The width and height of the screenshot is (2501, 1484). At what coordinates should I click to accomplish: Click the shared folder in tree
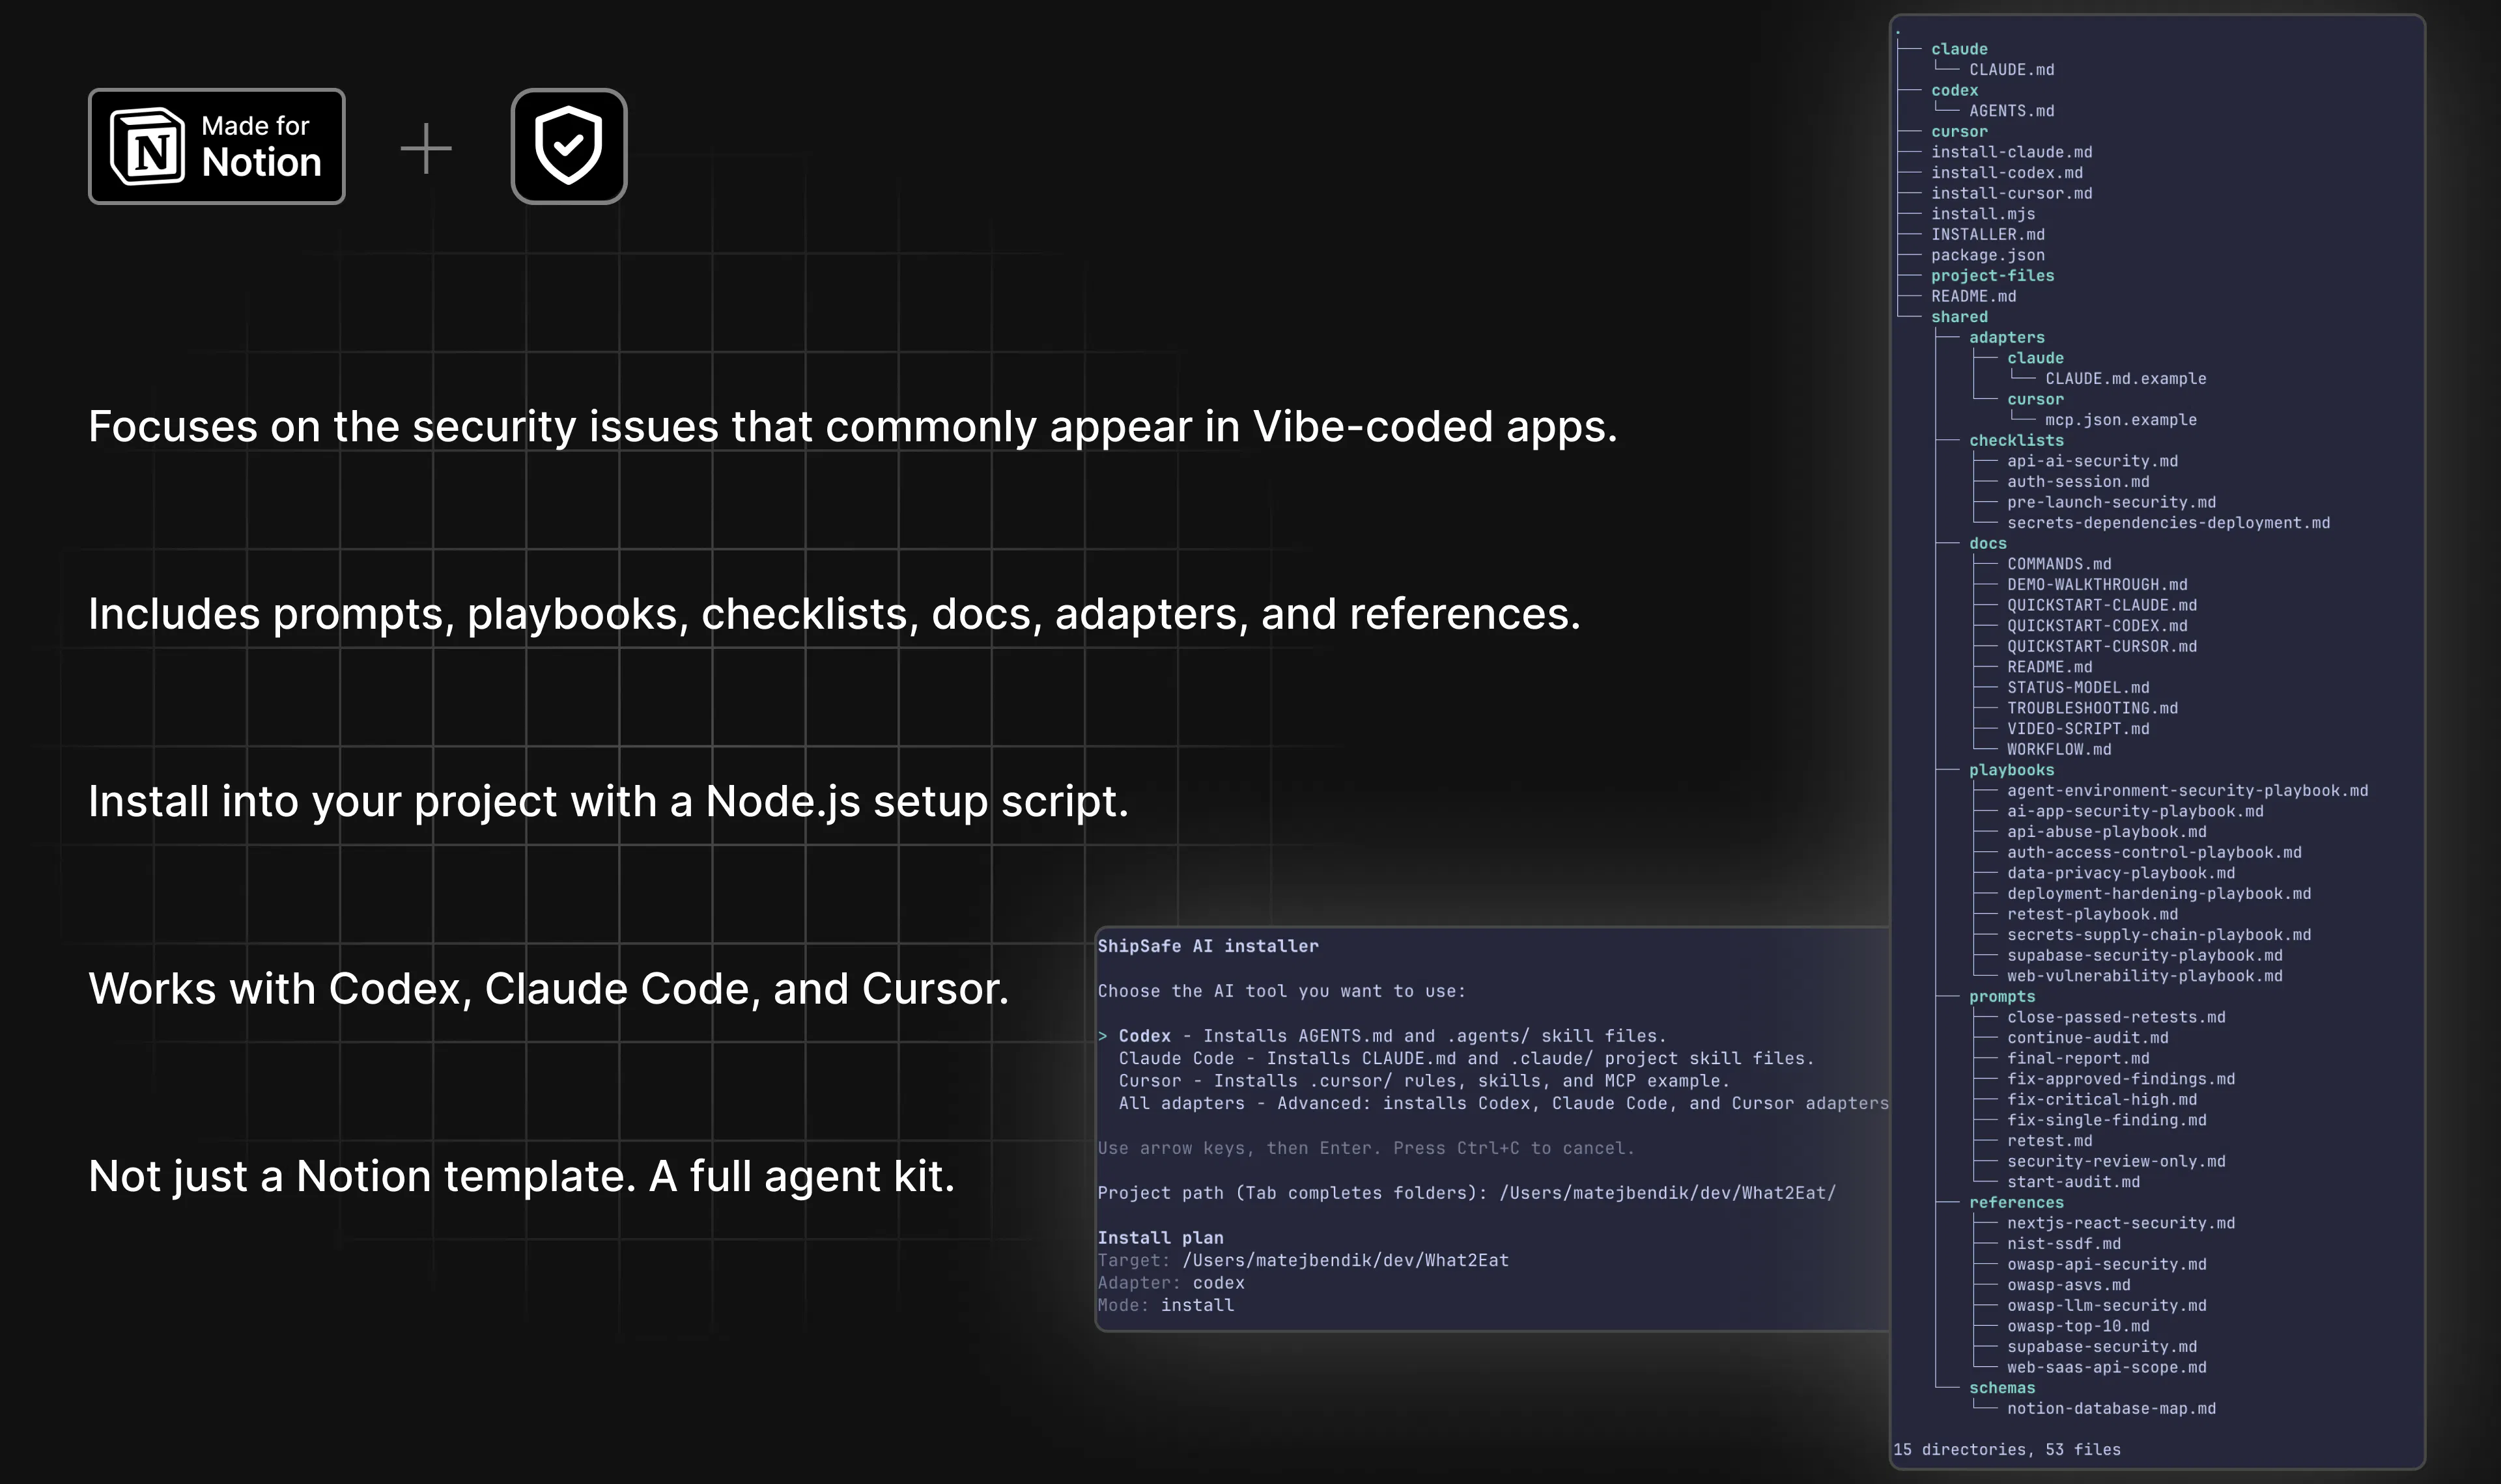[x=1958, y=317]
